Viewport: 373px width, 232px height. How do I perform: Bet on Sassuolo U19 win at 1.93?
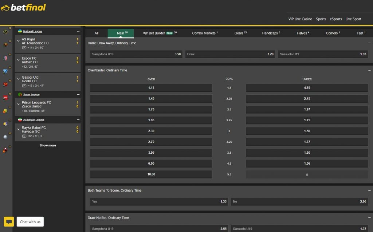pos(323,54)
